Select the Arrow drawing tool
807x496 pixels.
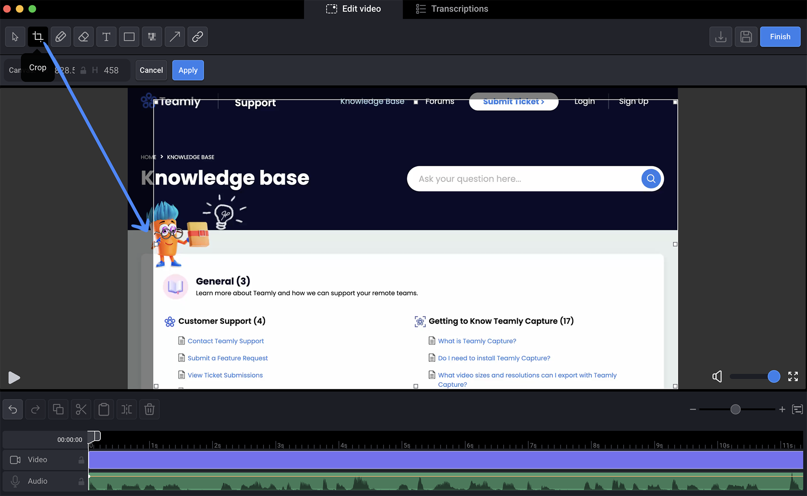pos(175,37)
